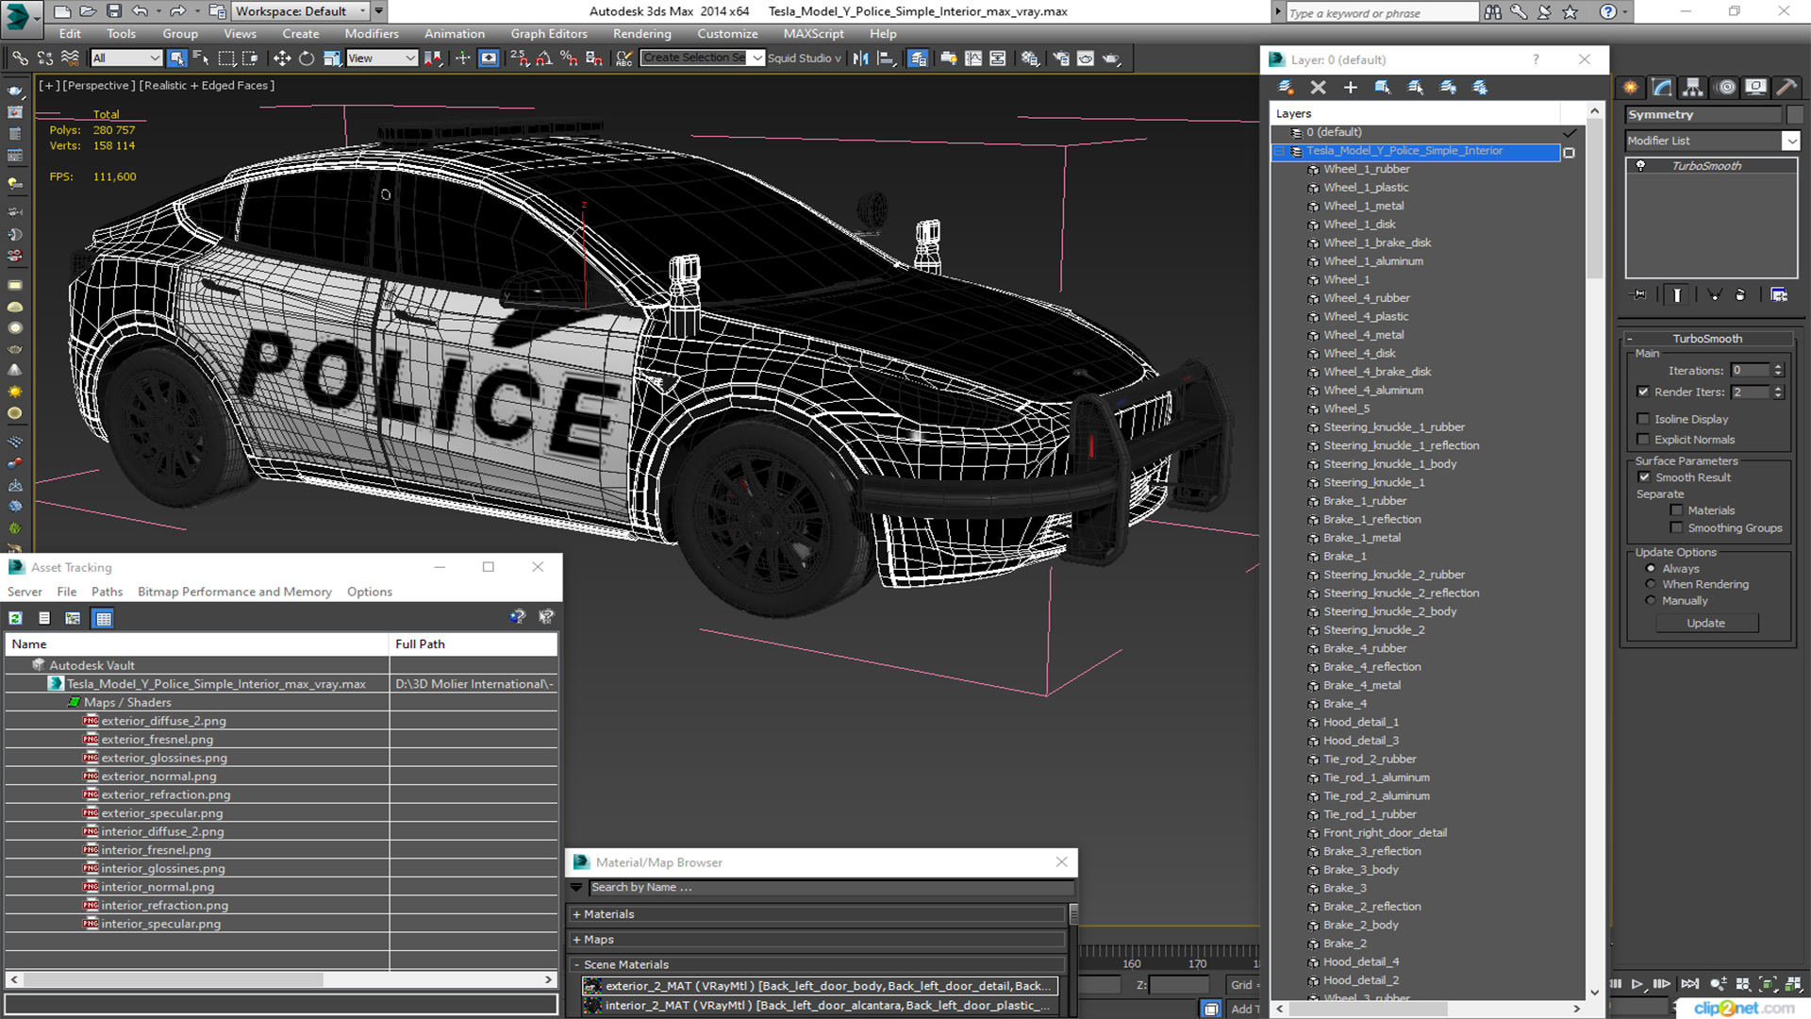Viewport: 1811px width, 1019px height.
Task: Open the Select by Name dialog
Action: (x=201, y=58)
